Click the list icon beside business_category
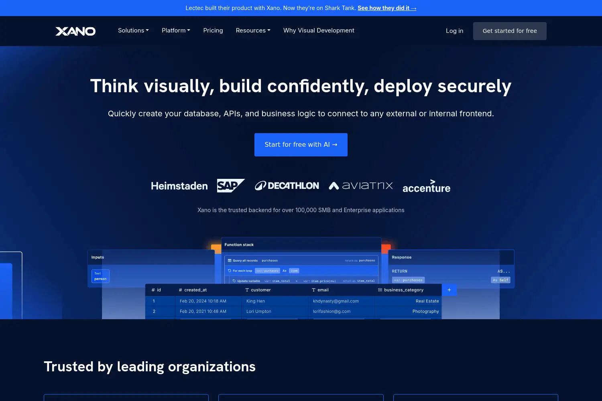Image resolution: width=602 pixels, height=401 pixels. tap(380, 290)
